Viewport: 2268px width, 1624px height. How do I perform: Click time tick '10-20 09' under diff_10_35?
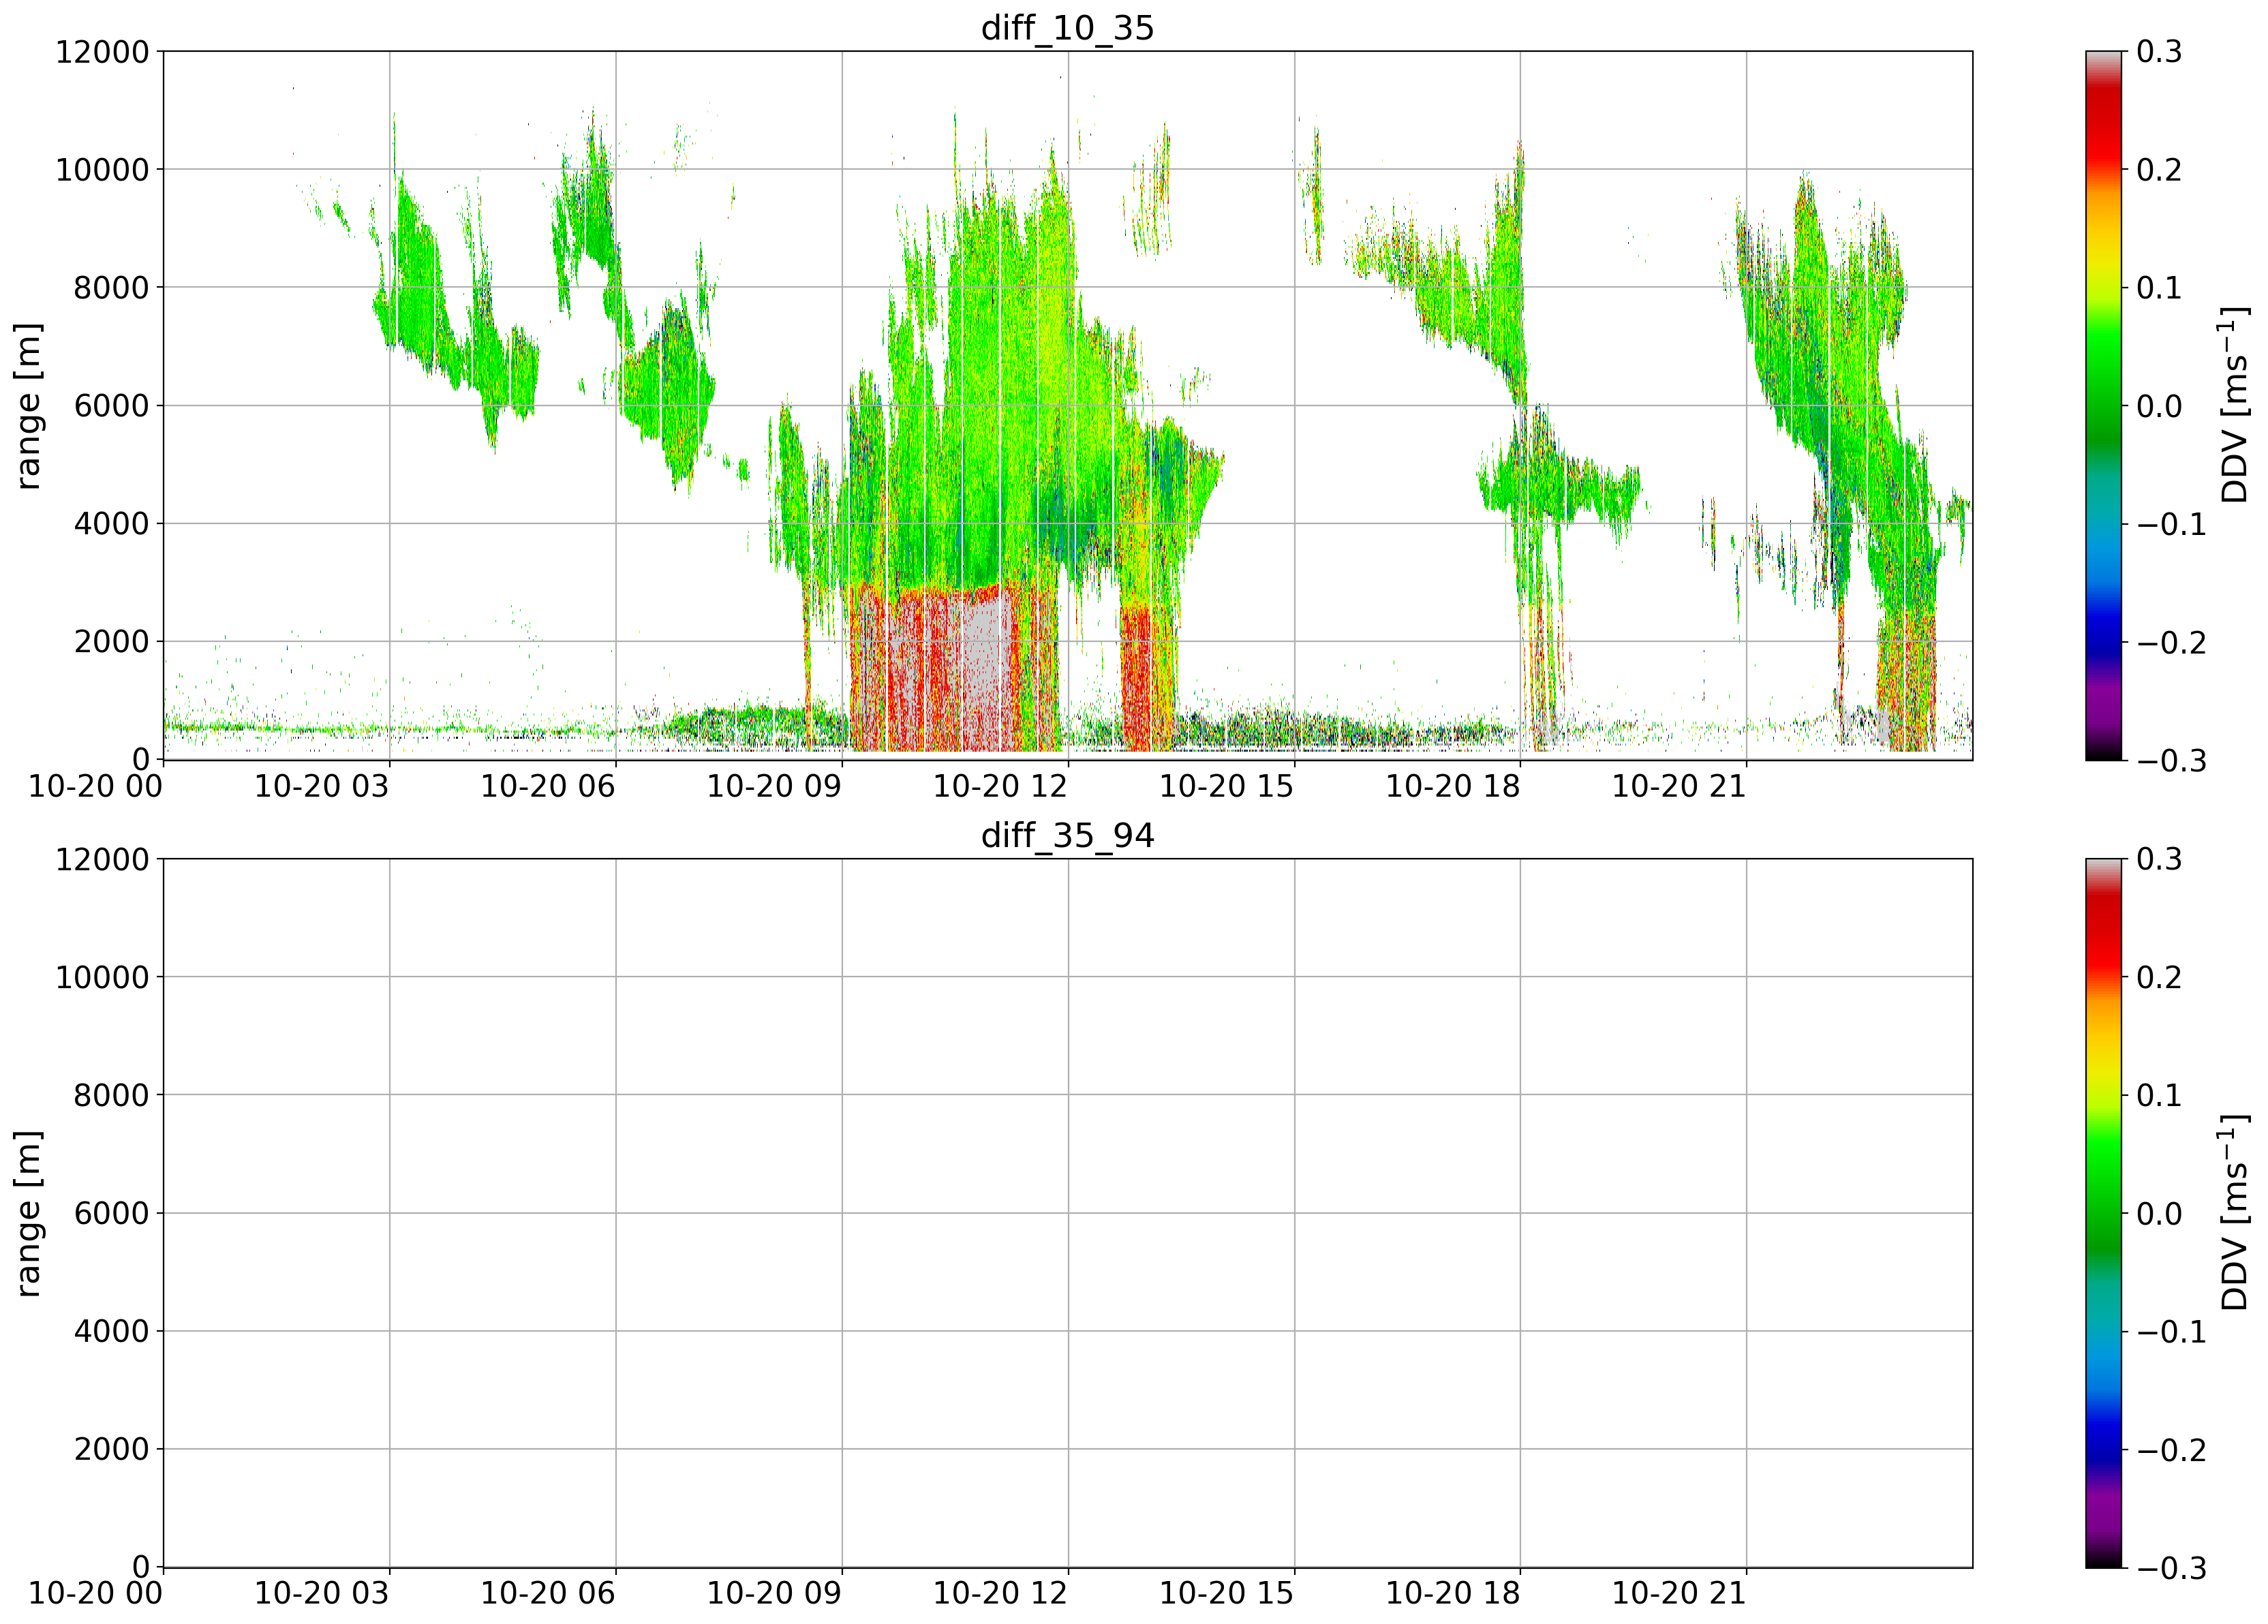point(774,787)
